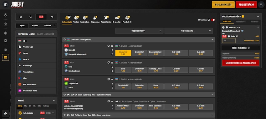Open the award ribbon icon in the left rail
Screen dimensions: 266x119
5,24
